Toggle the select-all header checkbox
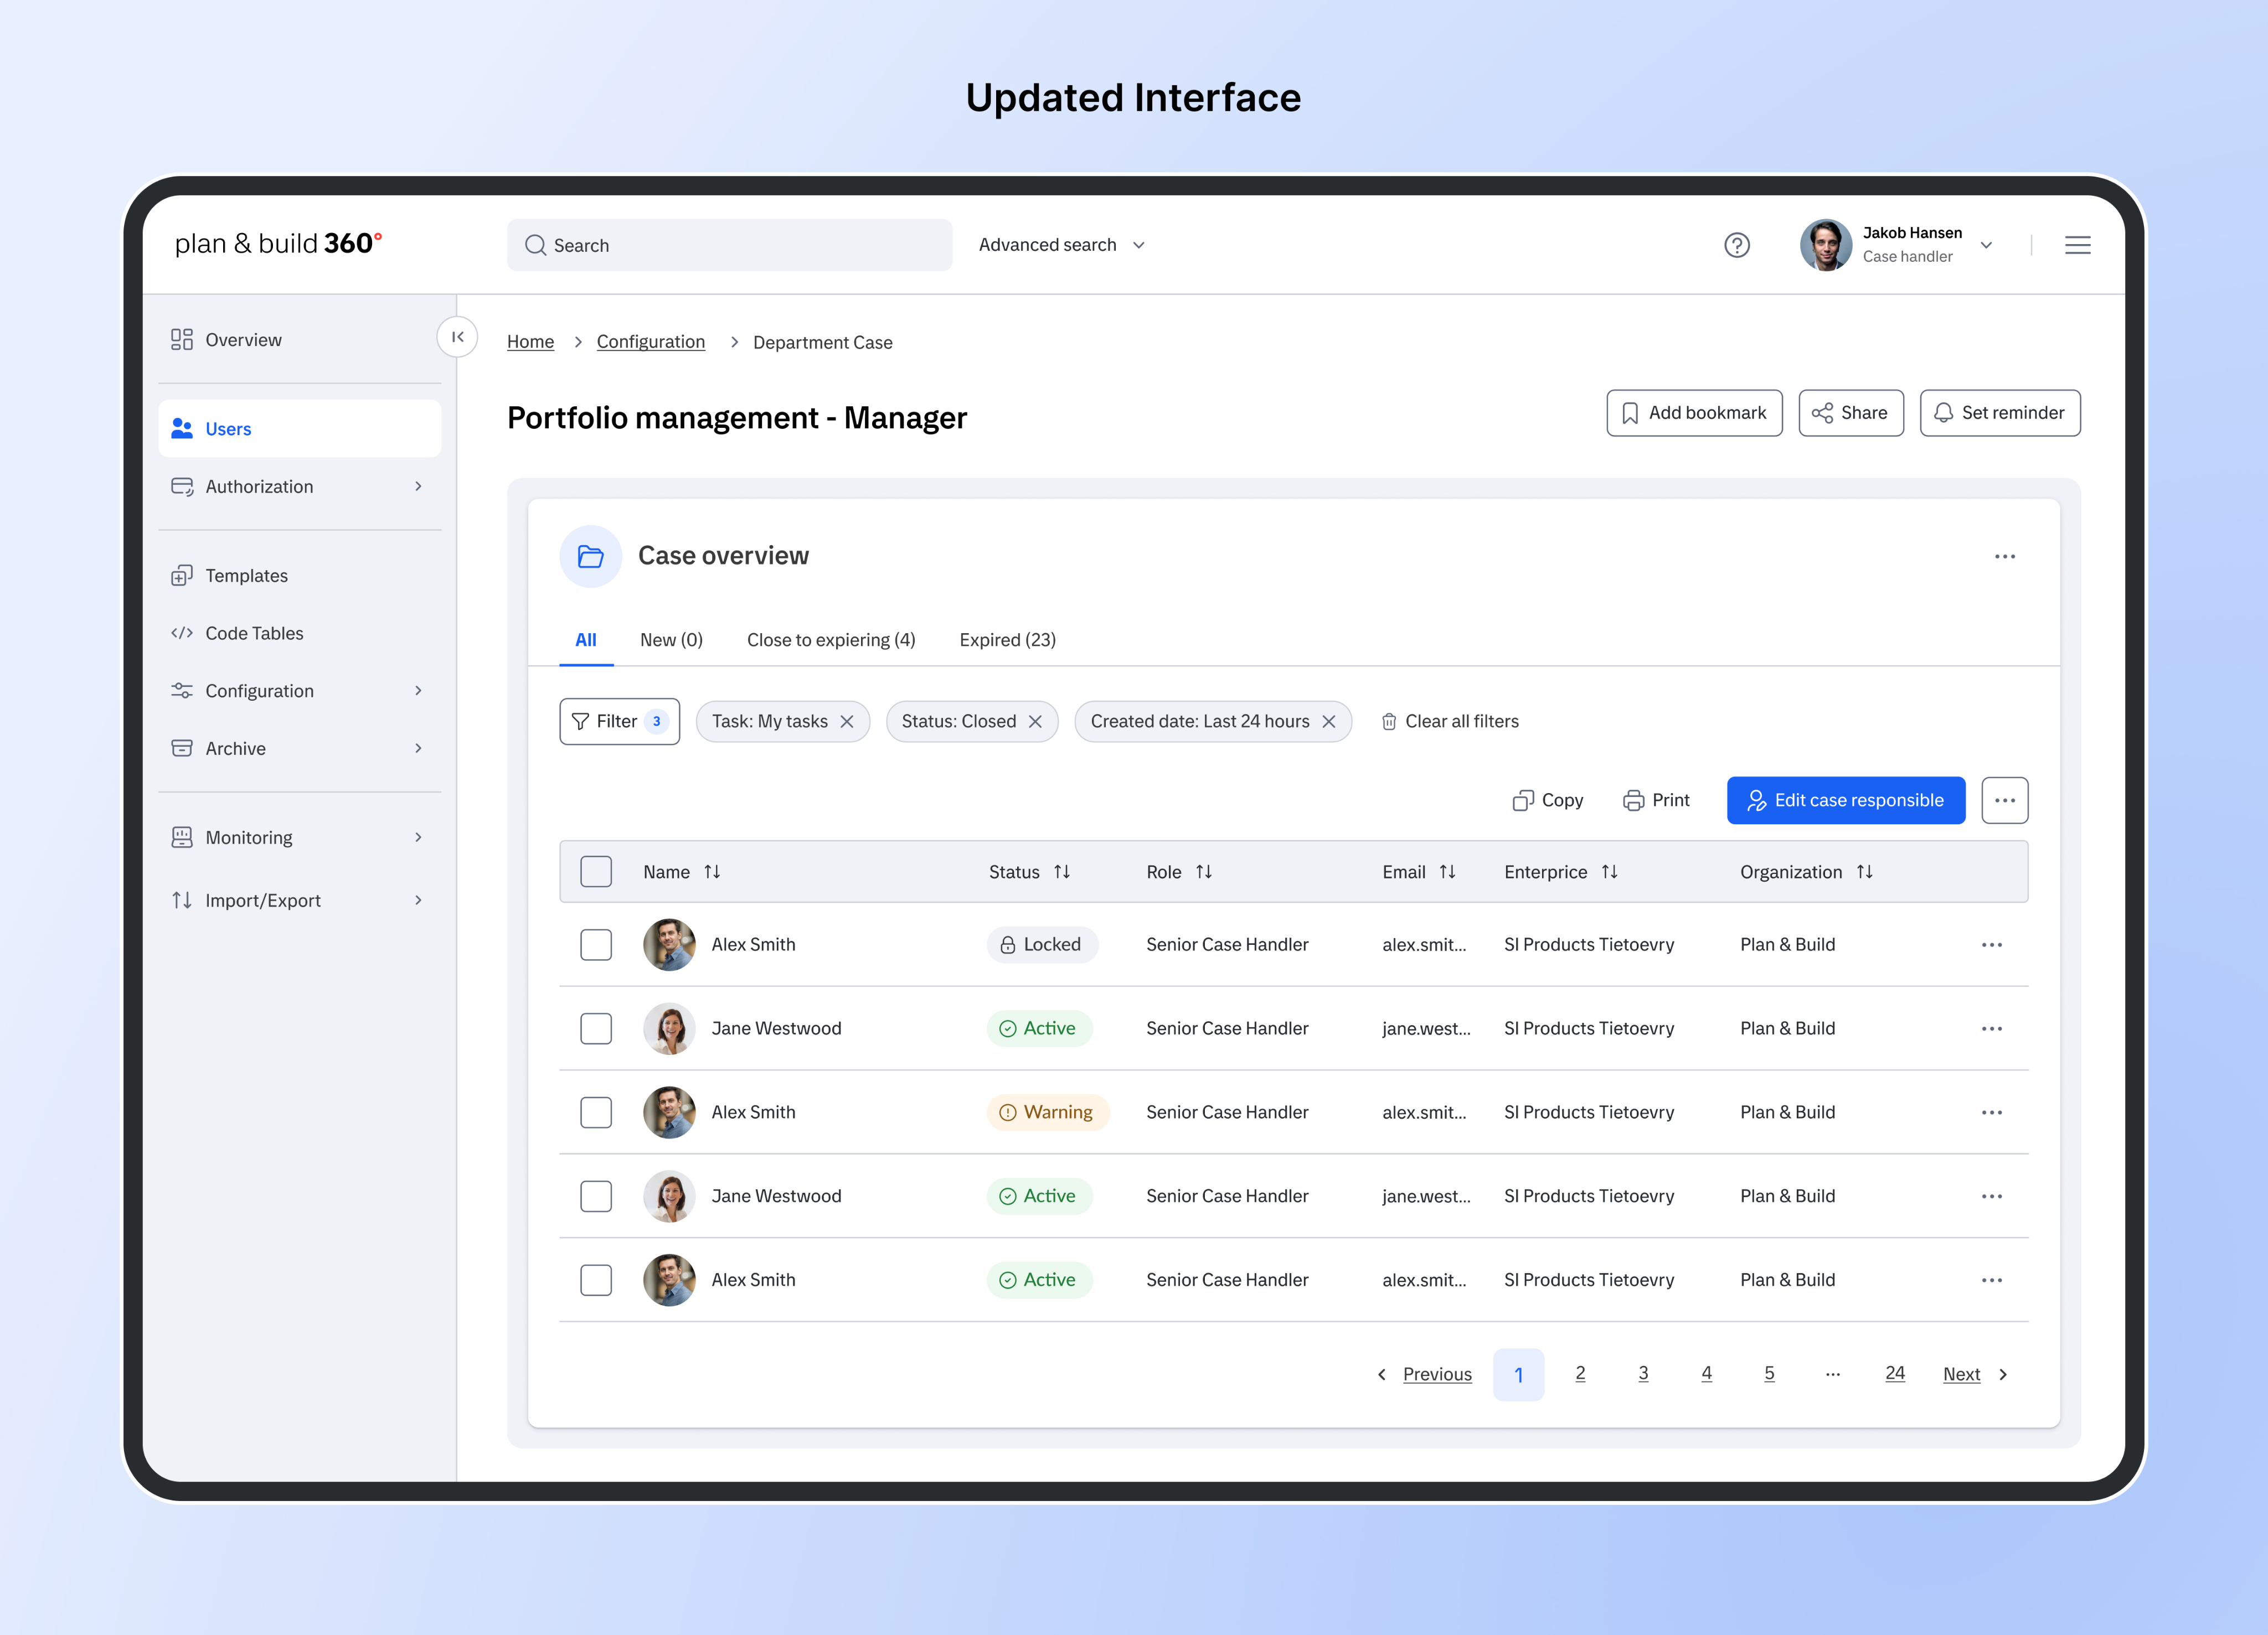This screenshot has height=1635, width=2268. click(x=596, y=872)
